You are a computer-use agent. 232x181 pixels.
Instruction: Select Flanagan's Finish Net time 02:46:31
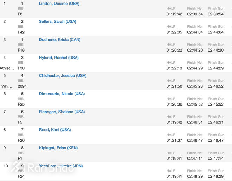click(x=195, y=122)
